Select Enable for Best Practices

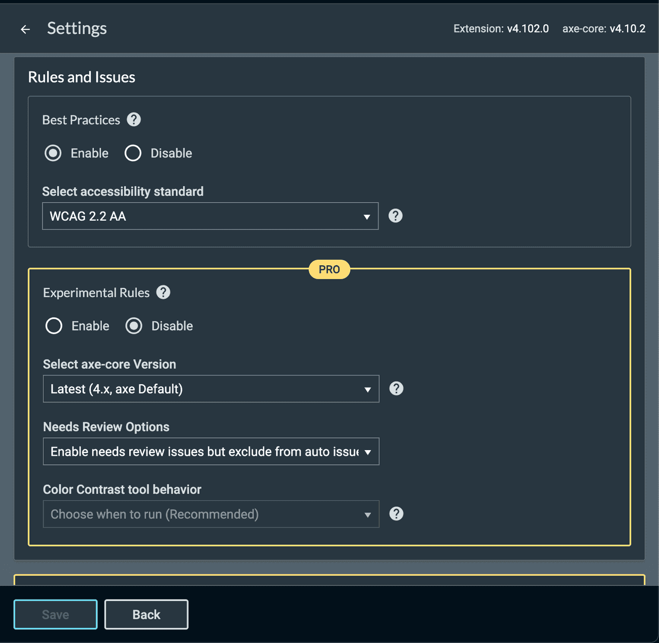pos(53,153)
